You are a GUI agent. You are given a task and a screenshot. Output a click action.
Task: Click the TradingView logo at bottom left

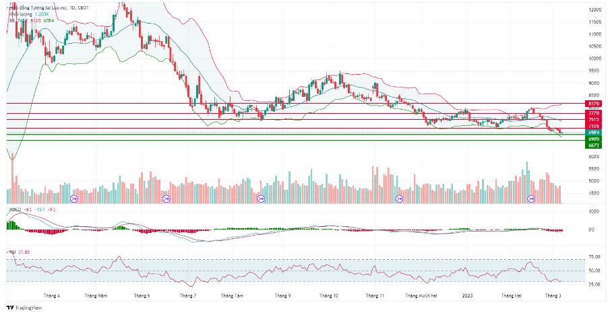point(24,308)
